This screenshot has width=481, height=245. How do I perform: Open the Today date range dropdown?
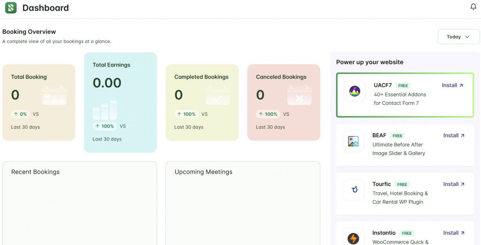coord(458,37)
